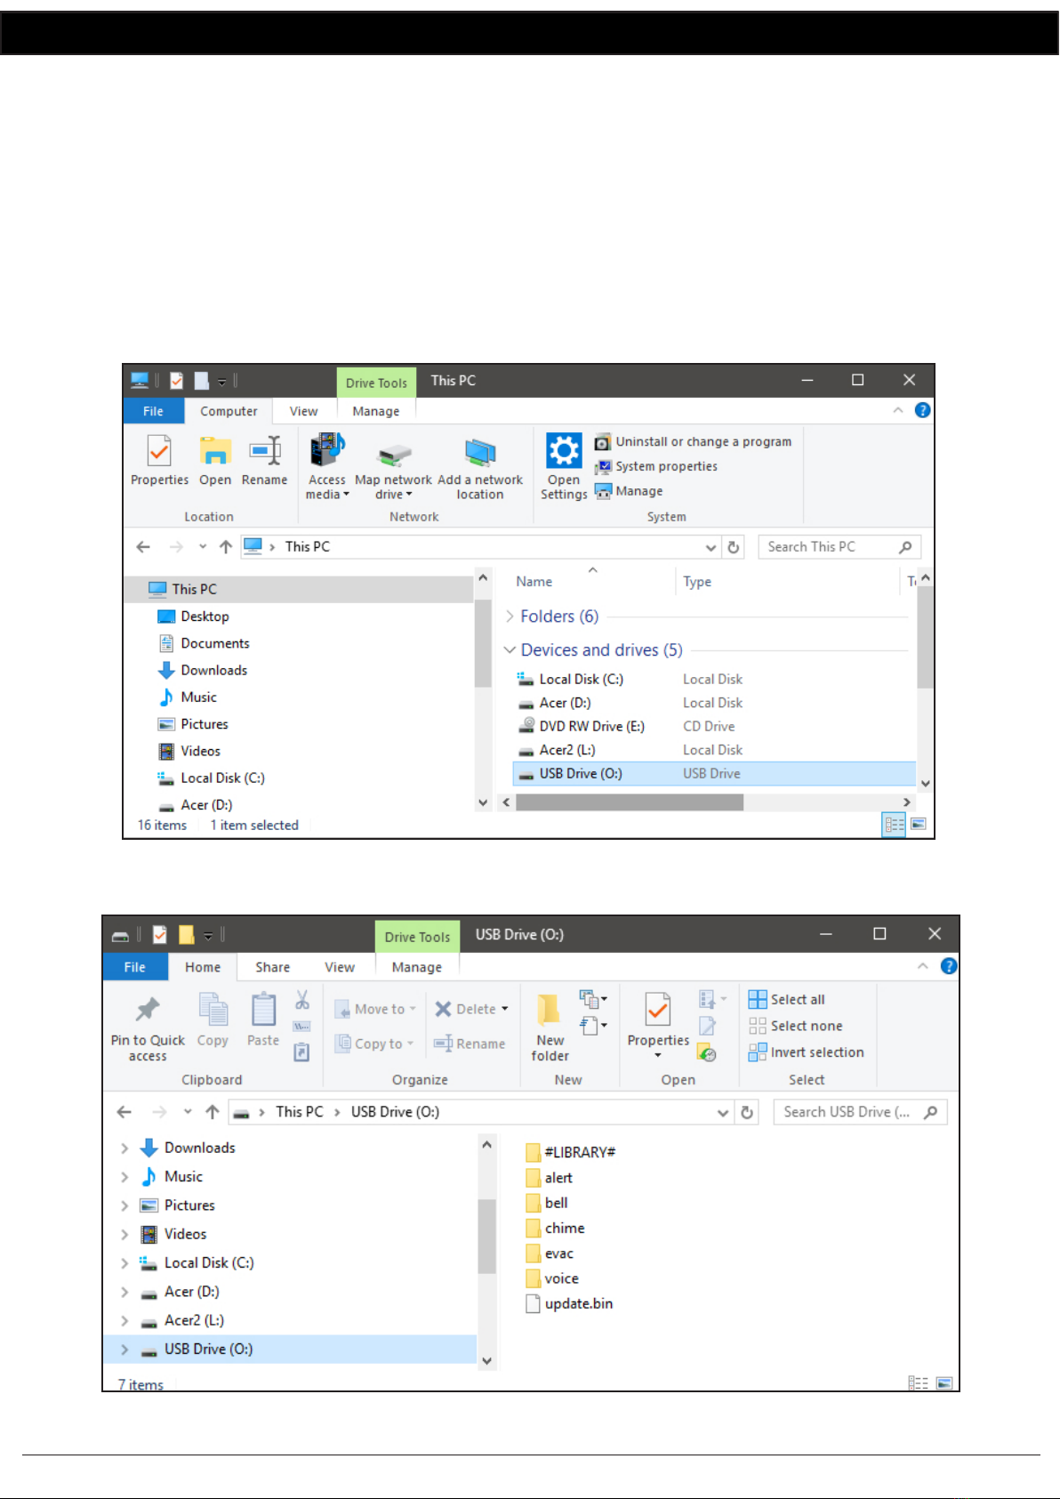1060x1499 pixels.
Task: Open the #LIBRARY# folder
Action: (x=571, y=1152)
